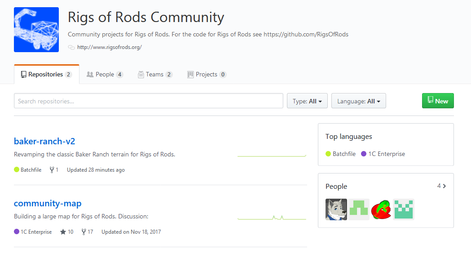Image resolution: width=471 pixels, height=258 pixels.
Task: Open the teal identicon member profile
Action: (x=403, y=209)
